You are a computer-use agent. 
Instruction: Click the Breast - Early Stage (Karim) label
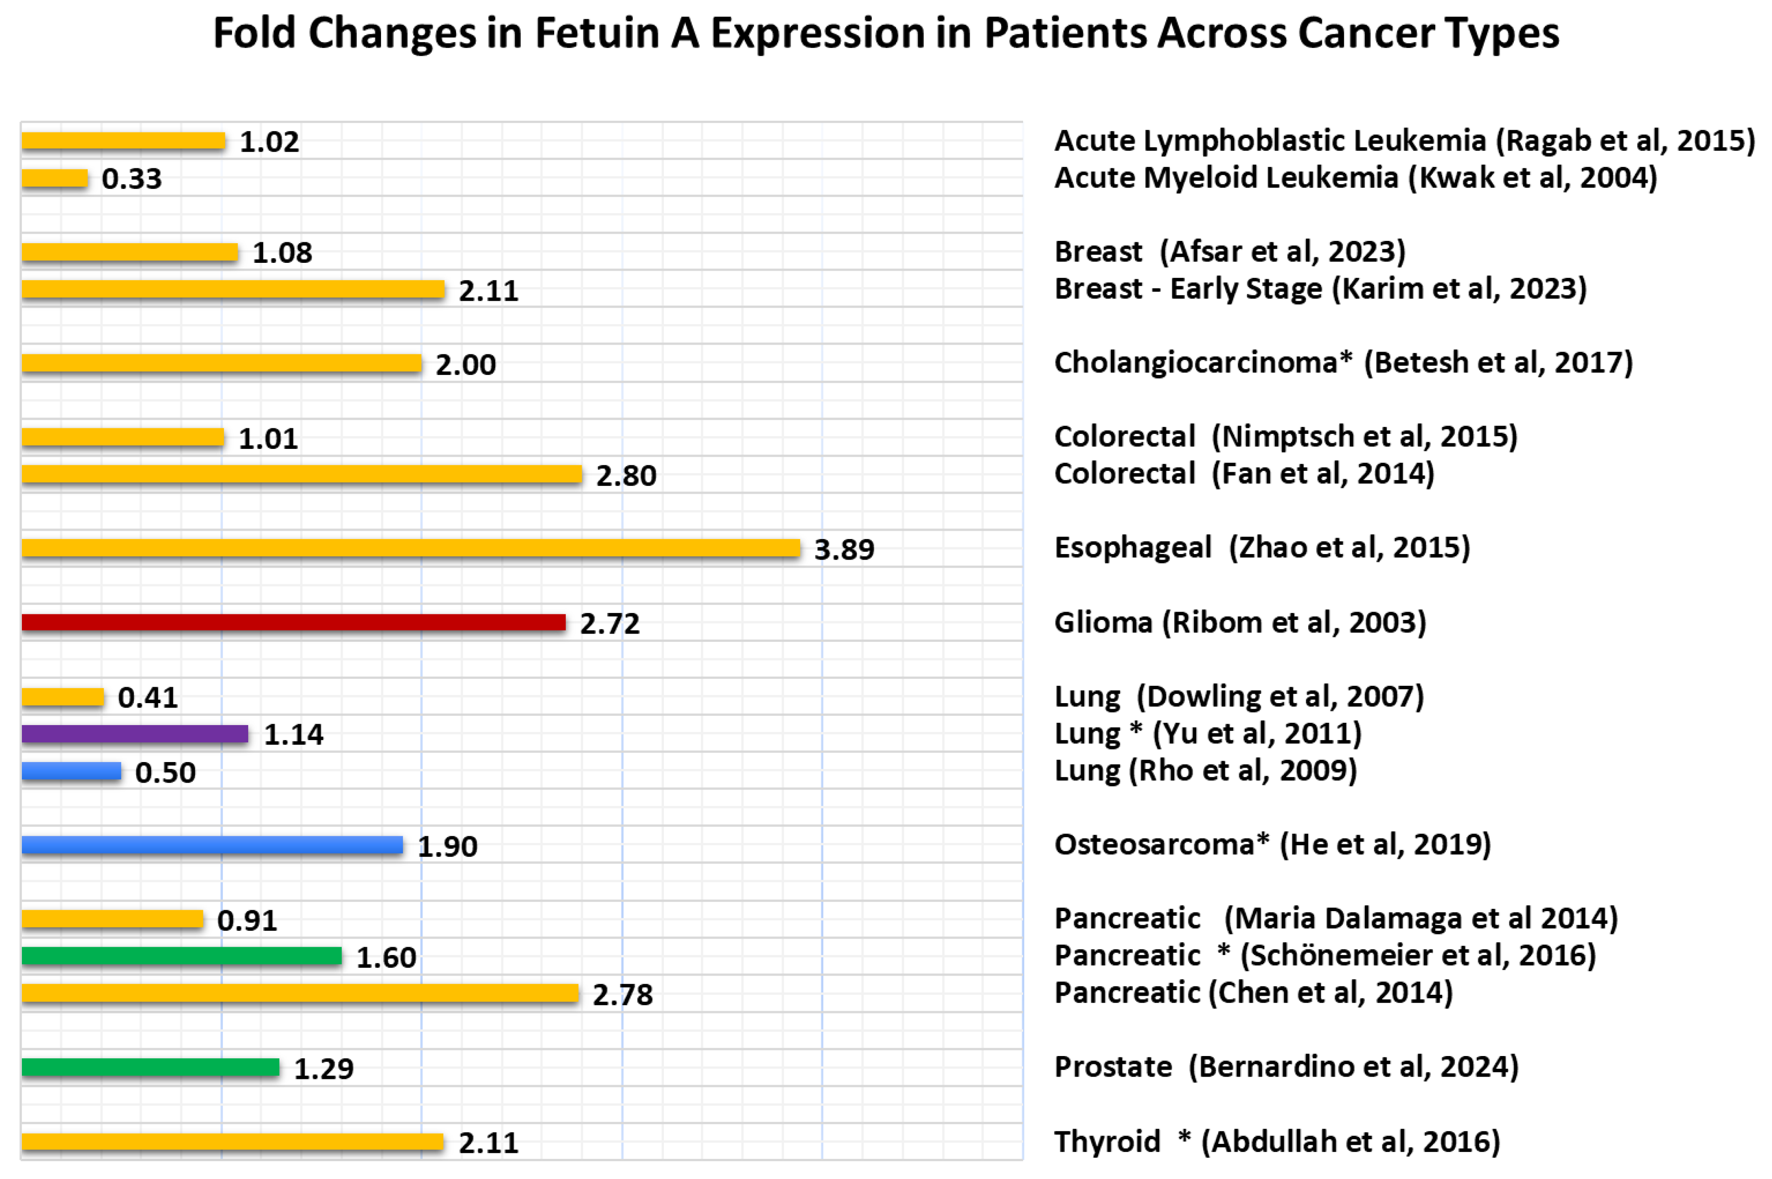click(x=1321, y=289)
